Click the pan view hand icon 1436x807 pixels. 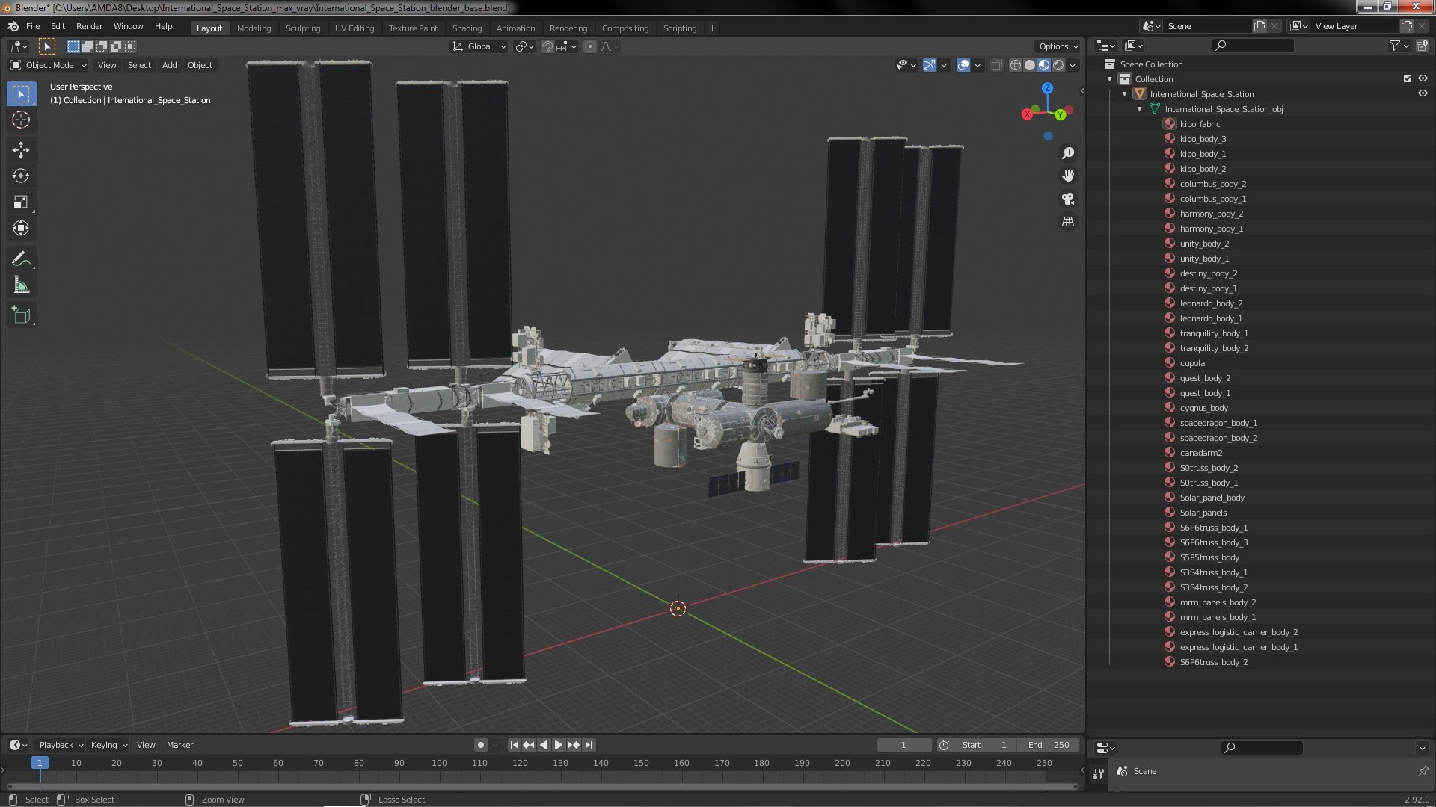(x=1068, y=176)
